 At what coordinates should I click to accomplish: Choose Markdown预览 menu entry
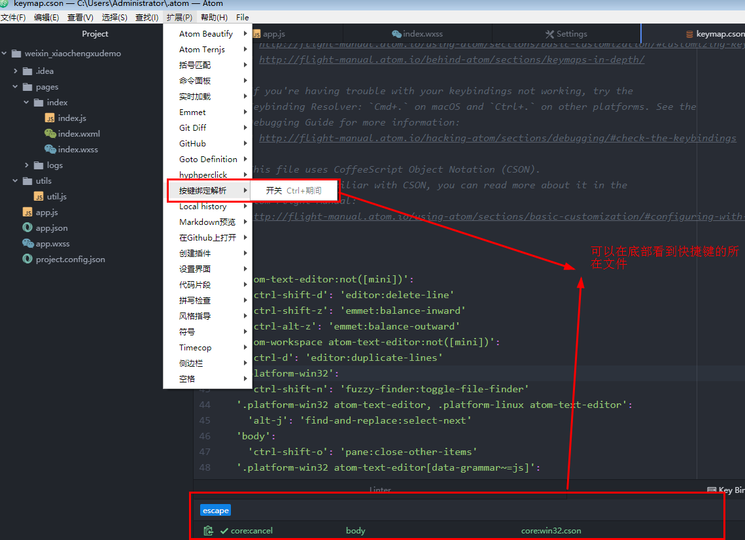coord(207,222)
